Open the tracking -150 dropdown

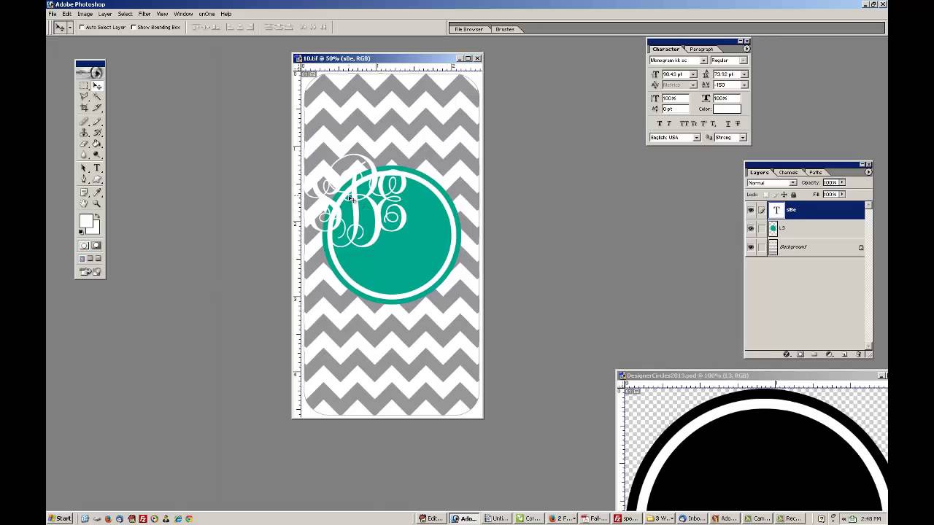pos(744,85)
